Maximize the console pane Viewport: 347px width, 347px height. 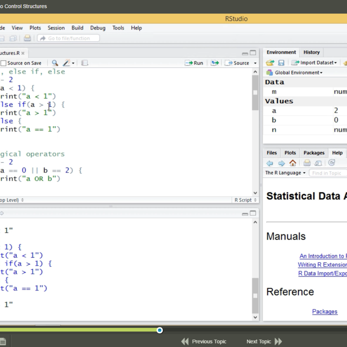253,213
